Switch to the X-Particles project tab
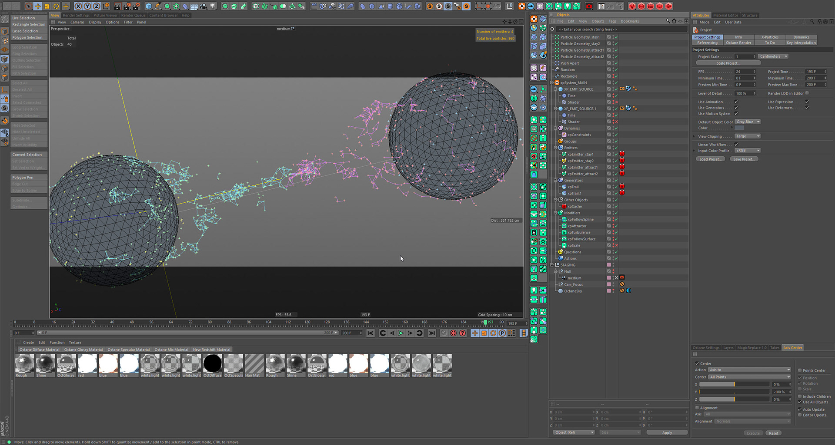Screen dimensions: 835x445 (x=770, y=37)
